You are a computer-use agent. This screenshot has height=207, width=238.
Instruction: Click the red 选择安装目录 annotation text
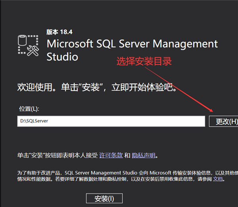pyautogui.click(x=144, y=62)
